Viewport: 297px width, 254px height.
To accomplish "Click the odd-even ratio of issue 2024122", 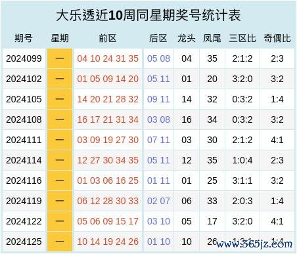I will click(x=277, y=221).
